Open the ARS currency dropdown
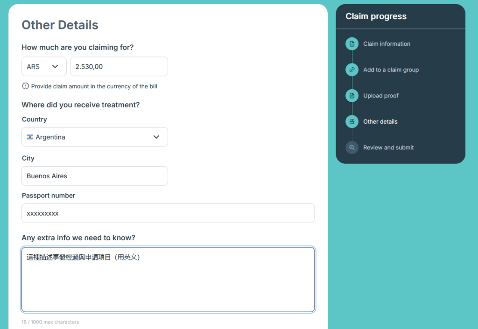Viewport: 478px width, 329px height. [44, 67]
